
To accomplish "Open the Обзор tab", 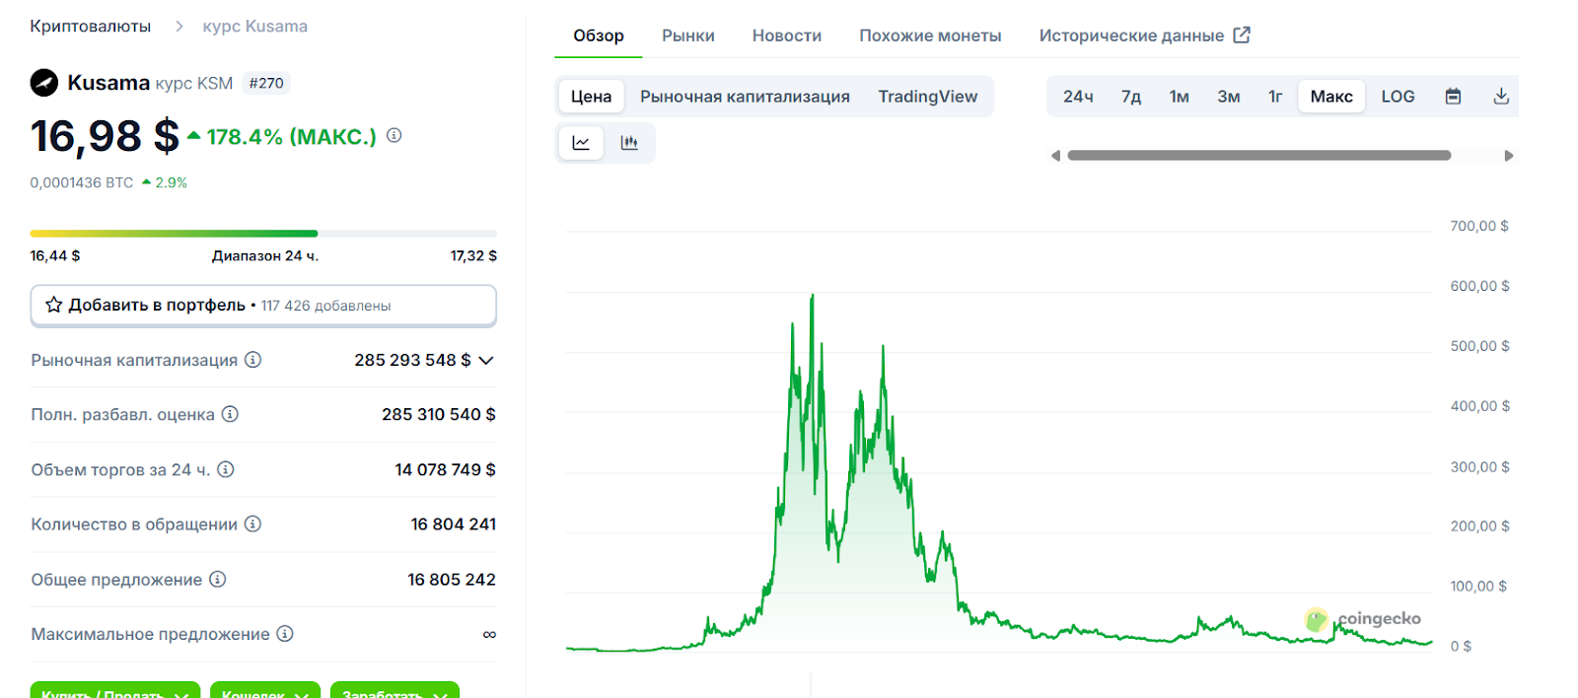I will point(599,35).
